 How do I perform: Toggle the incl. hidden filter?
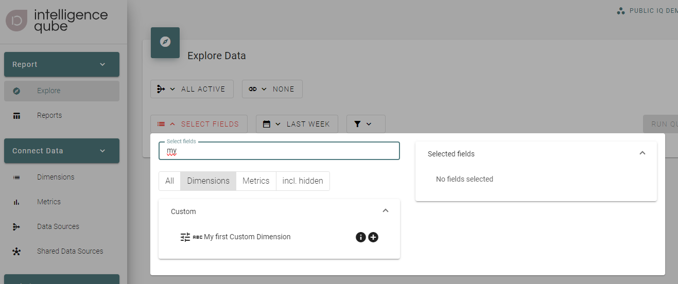pos(303,181)
